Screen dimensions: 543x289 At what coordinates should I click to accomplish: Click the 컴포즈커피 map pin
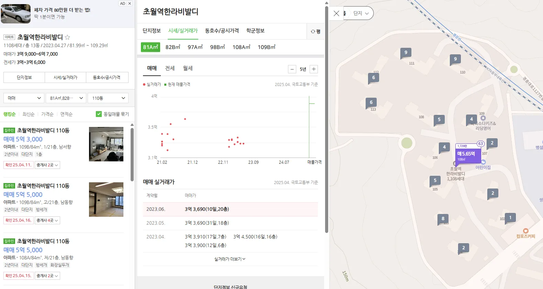(525, 231)
